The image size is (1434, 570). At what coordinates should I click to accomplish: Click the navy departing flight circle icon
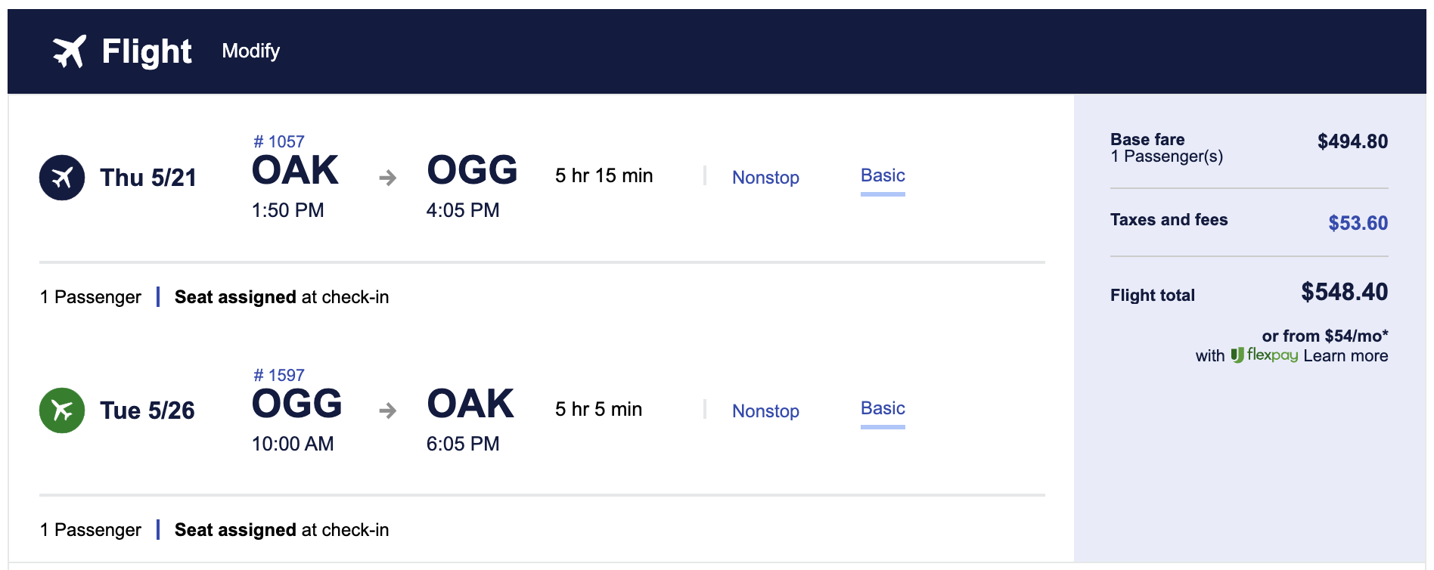click(62, 178)
